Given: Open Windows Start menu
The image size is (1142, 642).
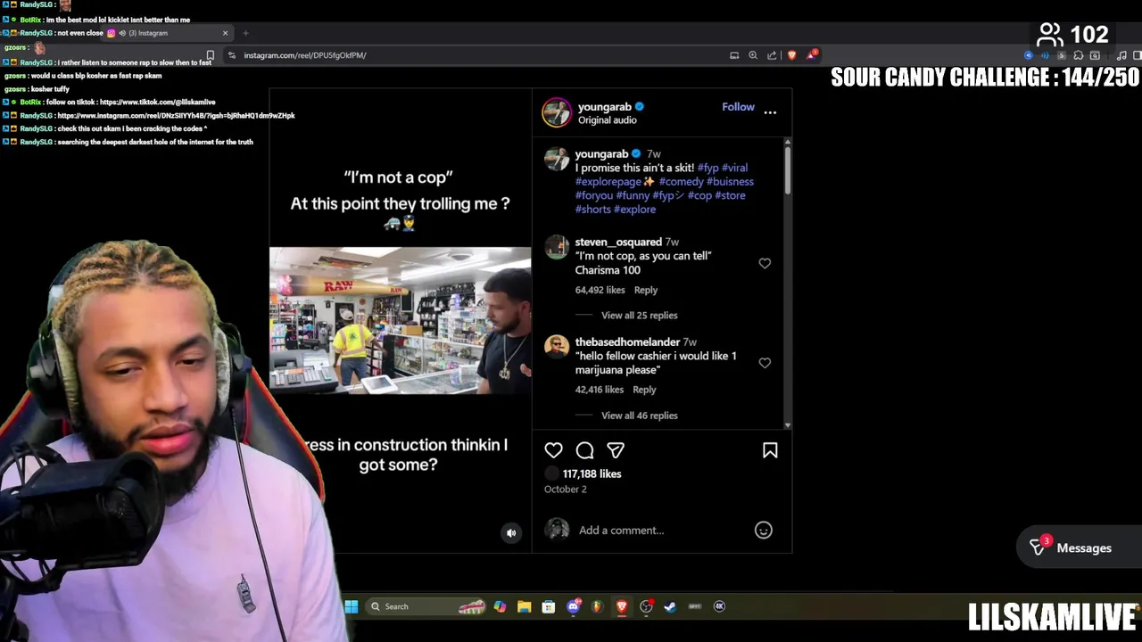Looking at the screenshot, I should click(x=352, y=606).
